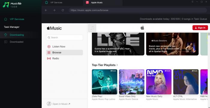Click Apple Music Dance subtitle
The height and width of the screenshot is (108, 210).
[x=128, y=99]
